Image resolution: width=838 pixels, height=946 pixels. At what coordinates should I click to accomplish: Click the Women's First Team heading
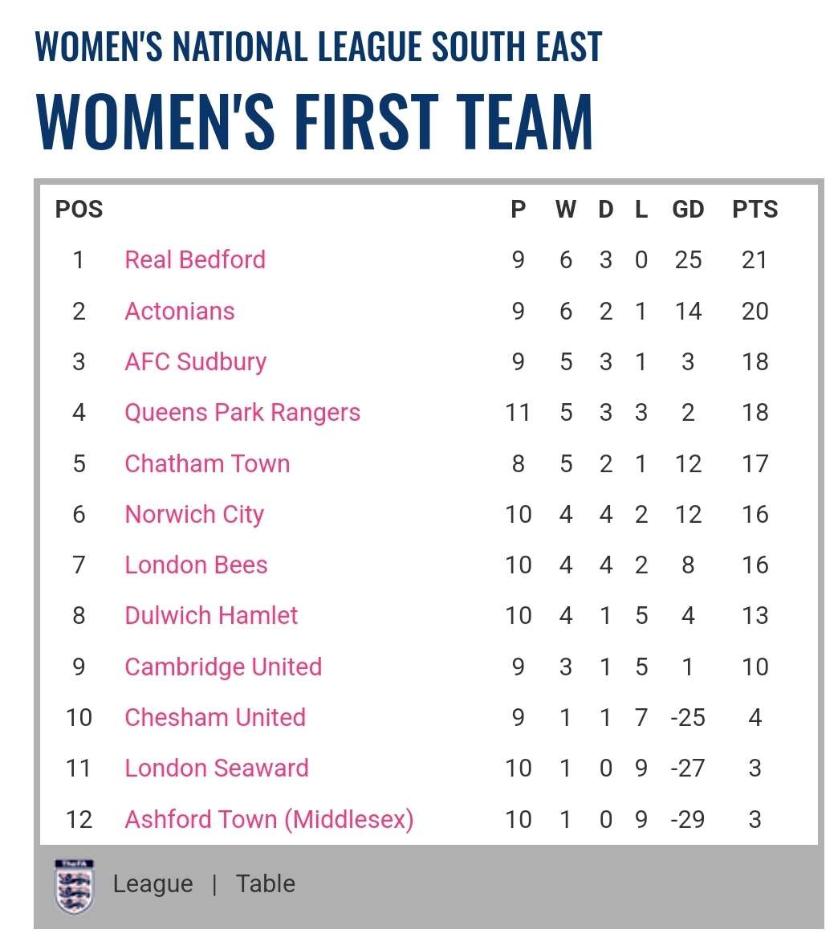tap(315, 122)
